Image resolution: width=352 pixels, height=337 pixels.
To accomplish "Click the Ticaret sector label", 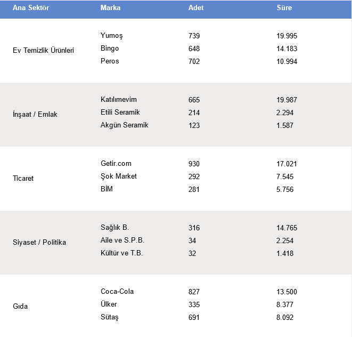I will (23, 179).
